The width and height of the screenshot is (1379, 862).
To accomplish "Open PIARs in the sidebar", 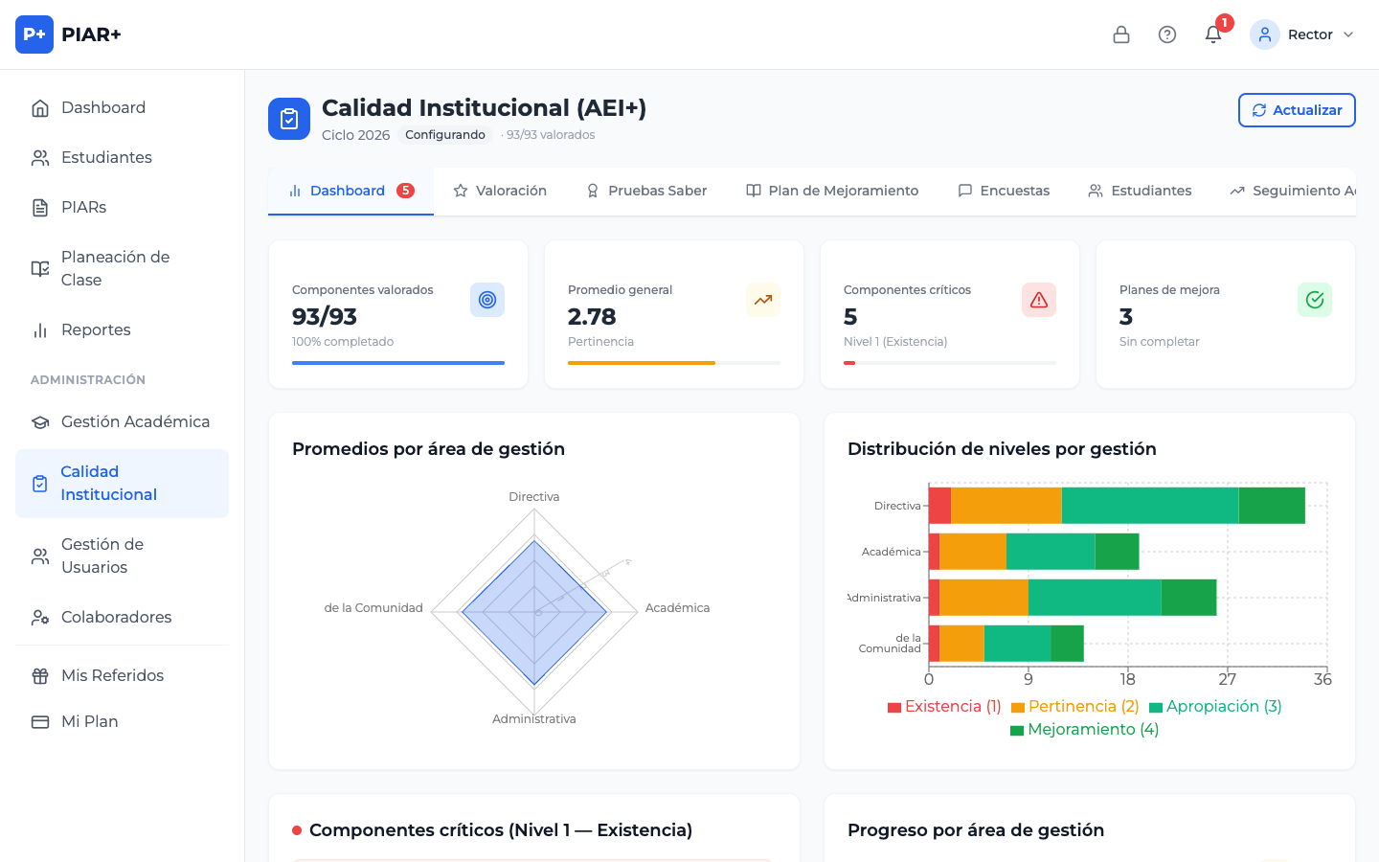I will 123,207.
